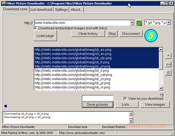Select the idi_en.png URL row
The image size is (175, 136).
[x=97, y=54]
